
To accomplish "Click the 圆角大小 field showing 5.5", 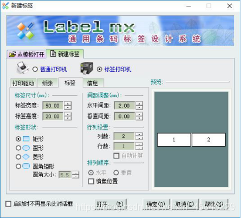I will (65, 175).
